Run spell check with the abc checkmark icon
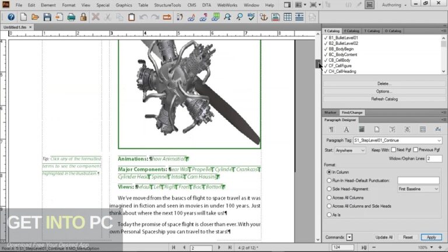The height and width of the screenshot is (252, 448). pos(251,17)
